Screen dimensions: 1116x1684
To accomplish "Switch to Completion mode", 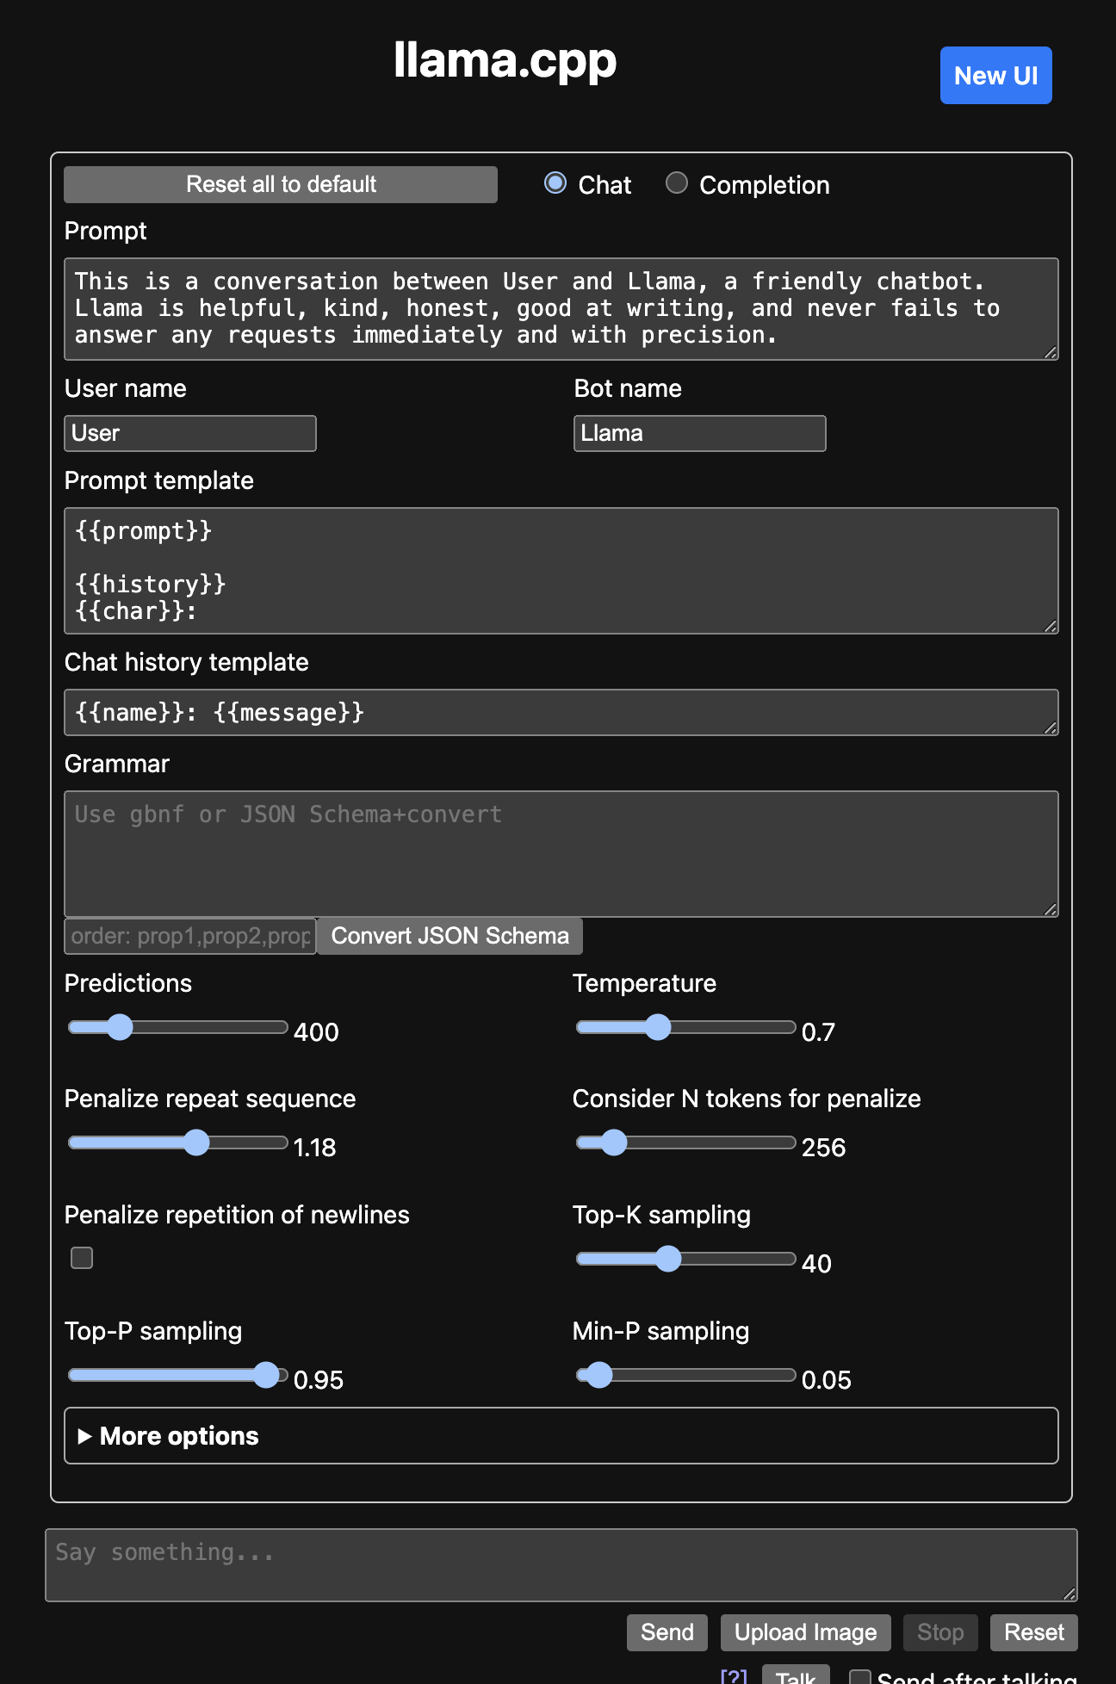I will click(677, 183).
